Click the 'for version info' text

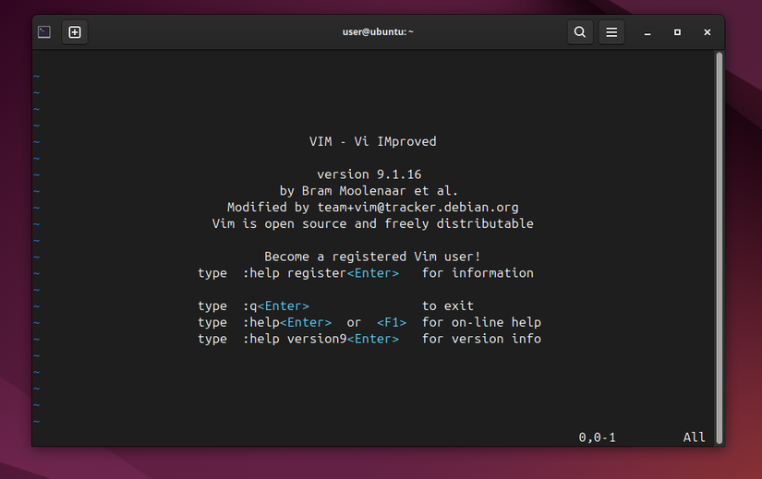(481, 339)
